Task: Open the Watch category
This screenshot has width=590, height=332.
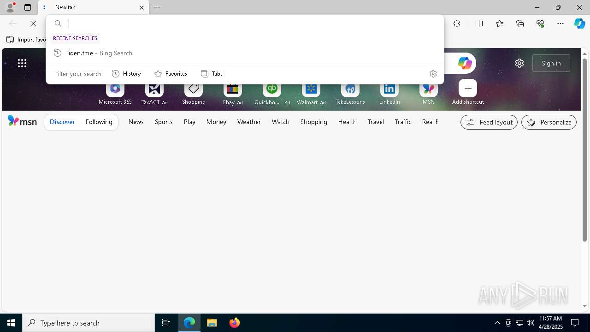Action: point(281,122)
